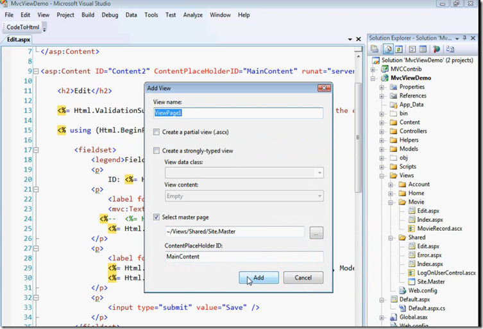The height and width of the screenshot is (329, 483).
Task: Toggle Show All Files in Solution Explorer
Action: pyautogui.click(x=388, y=49)
